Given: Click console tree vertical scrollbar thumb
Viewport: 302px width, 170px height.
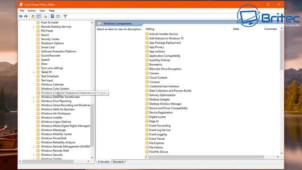Looking at the screenshot, I should (92, 125).
